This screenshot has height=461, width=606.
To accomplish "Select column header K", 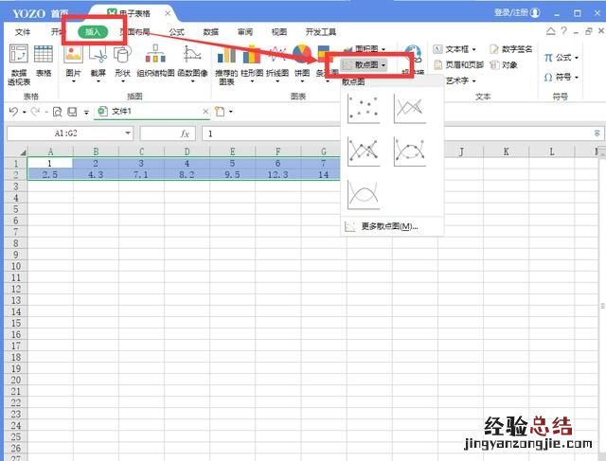I will (x=506, y=151).
